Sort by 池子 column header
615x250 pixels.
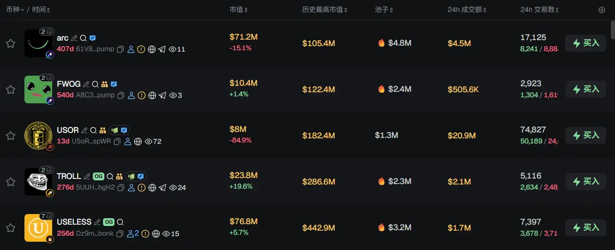coord(384,10)
